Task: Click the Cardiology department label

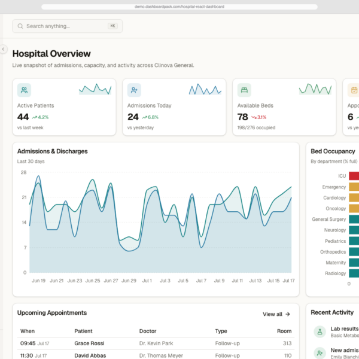Action: [x=334, y=197]
